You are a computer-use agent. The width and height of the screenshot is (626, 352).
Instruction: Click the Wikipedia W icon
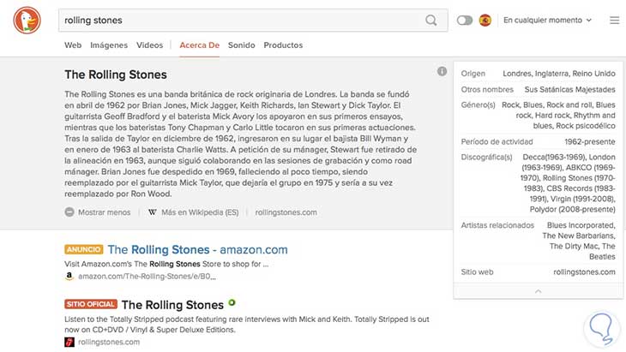click(153, 212)
